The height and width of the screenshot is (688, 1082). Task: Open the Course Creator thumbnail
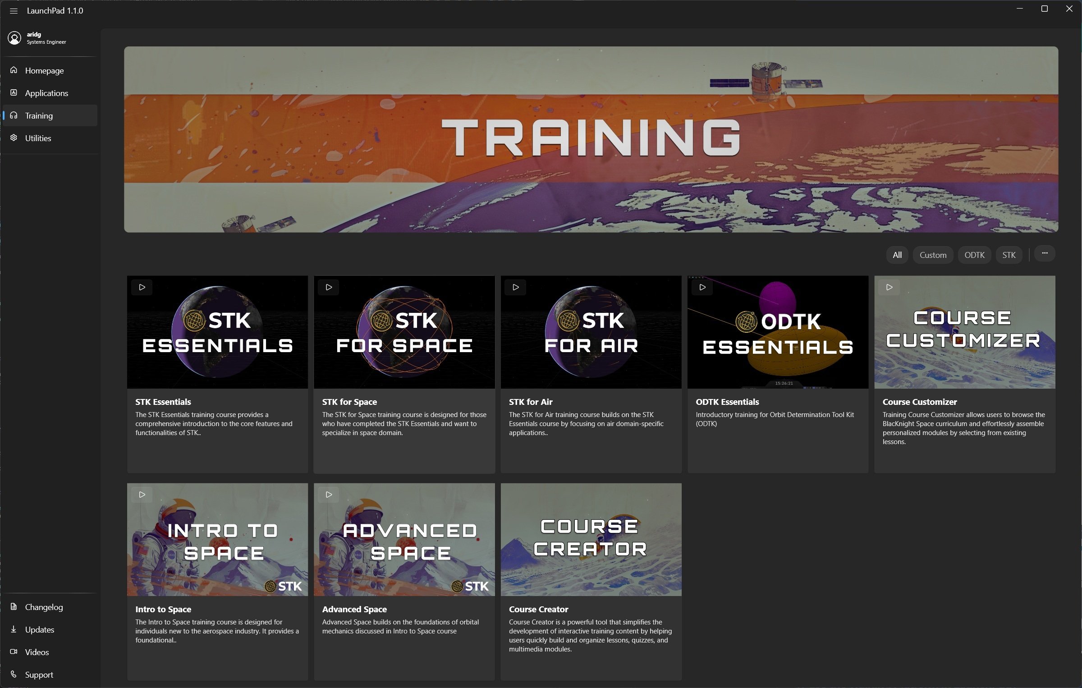click(591, 540)
